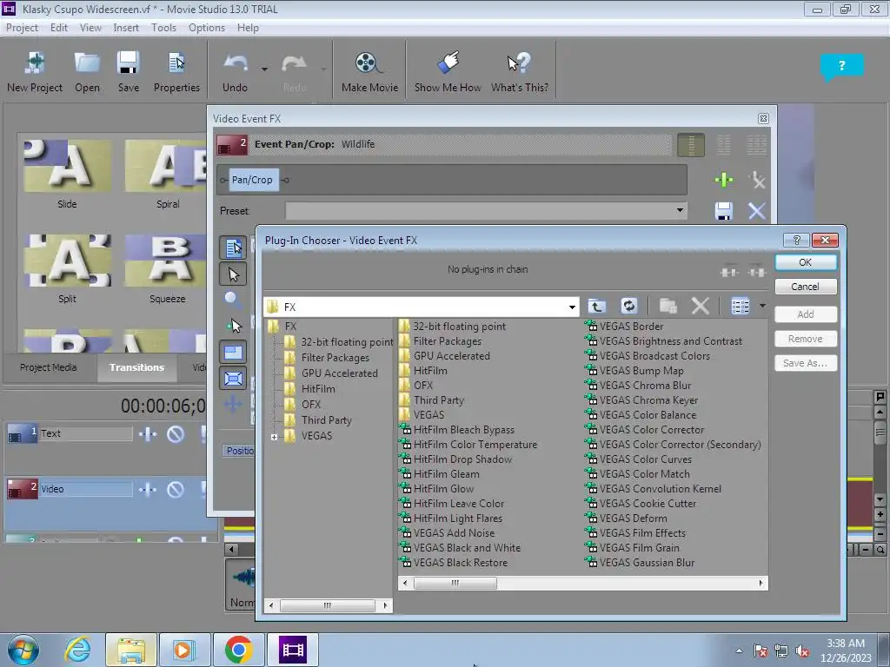Switch to the Project Media tab
The width and height of the screenshot is (890, 667).
click(x=49, y=367)
